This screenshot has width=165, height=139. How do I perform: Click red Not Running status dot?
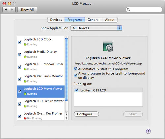click(25, 118)
